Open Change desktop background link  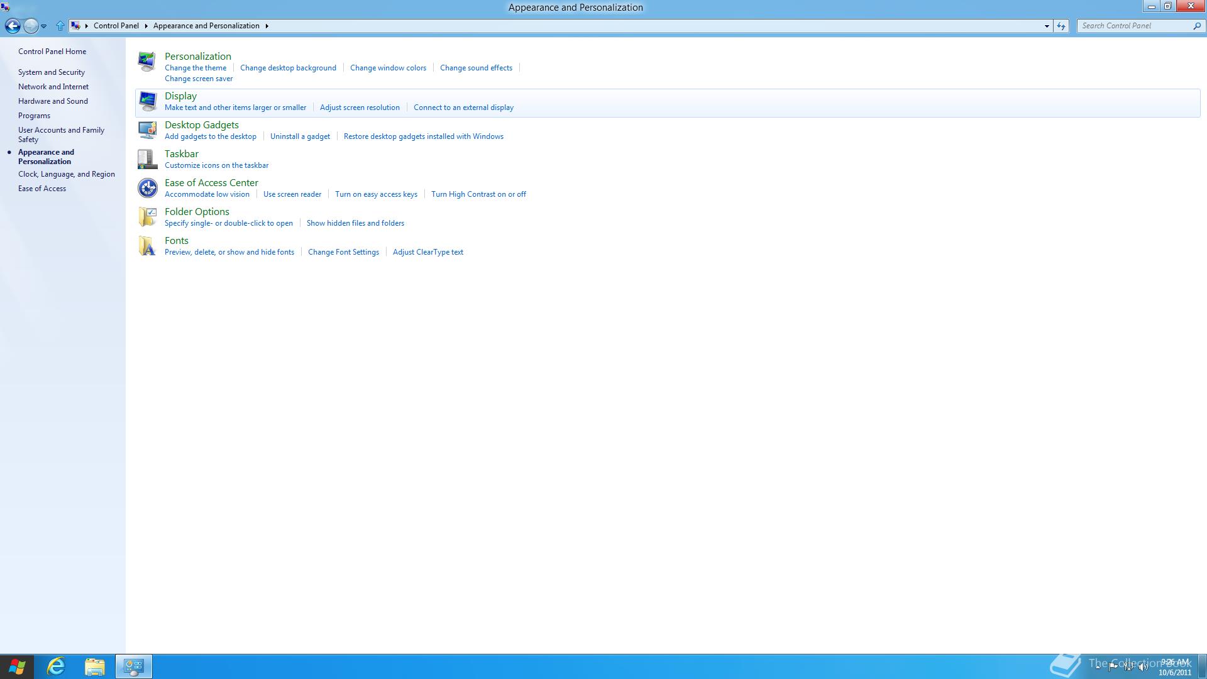tap(288, 68)
